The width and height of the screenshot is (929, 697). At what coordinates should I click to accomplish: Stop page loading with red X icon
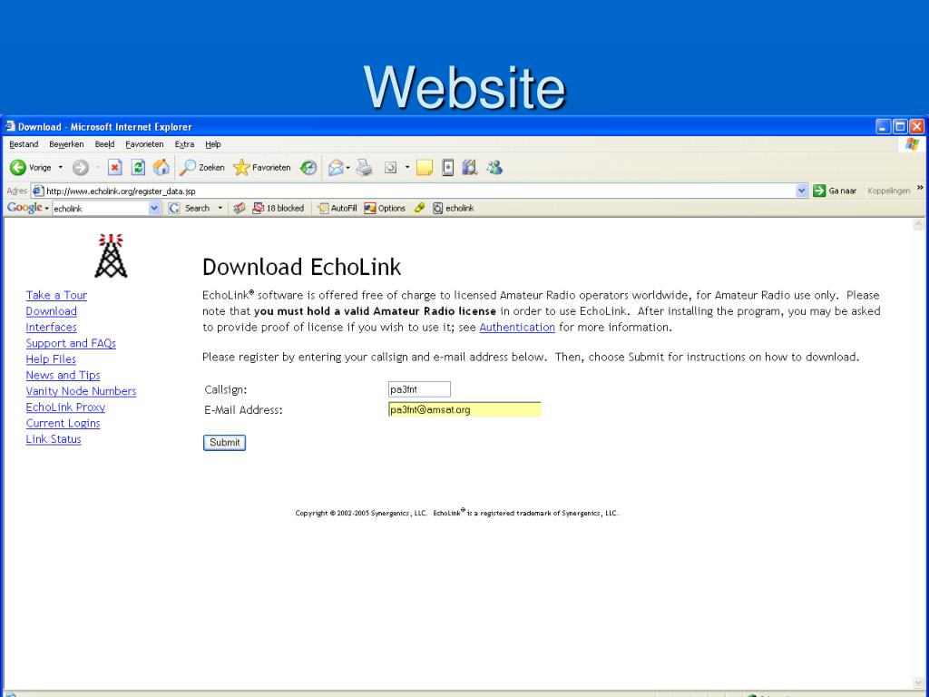click(115, 168)
